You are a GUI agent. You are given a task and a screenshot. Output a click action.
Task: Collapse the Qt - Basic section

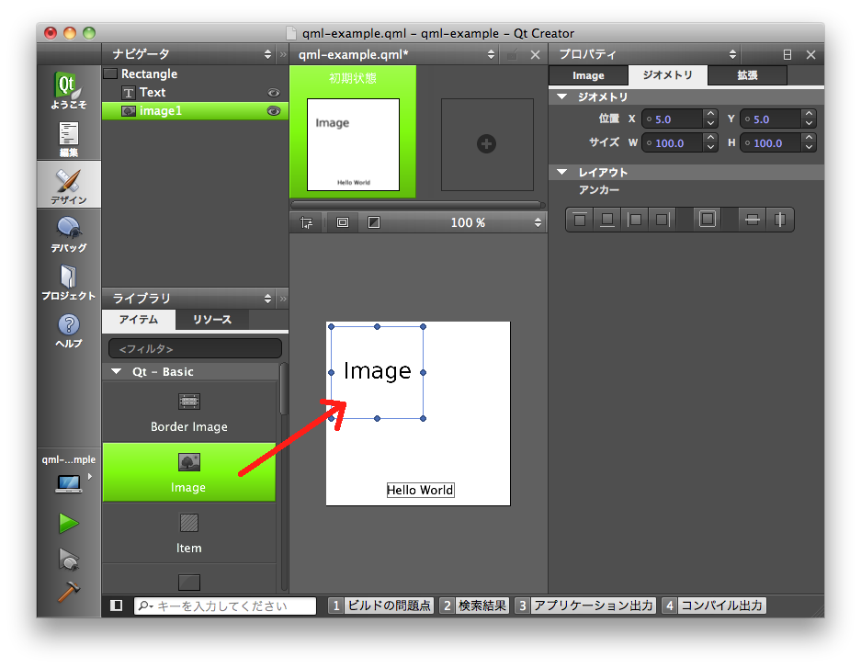coord(117,372)
